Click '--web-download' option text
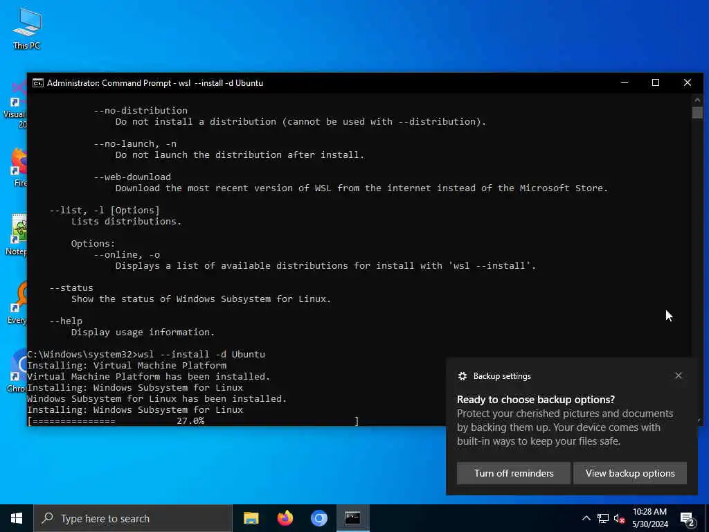Screen dimensions: 709x532 tap(132, 177)
